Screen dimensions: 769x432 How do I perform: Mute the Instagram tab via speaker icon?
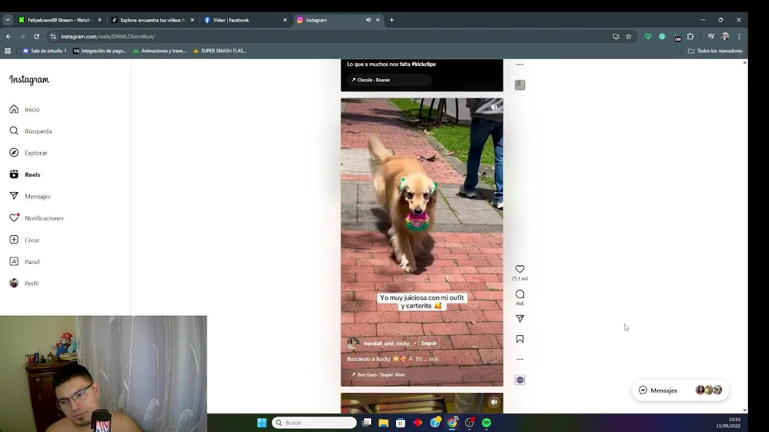point(368,20)
